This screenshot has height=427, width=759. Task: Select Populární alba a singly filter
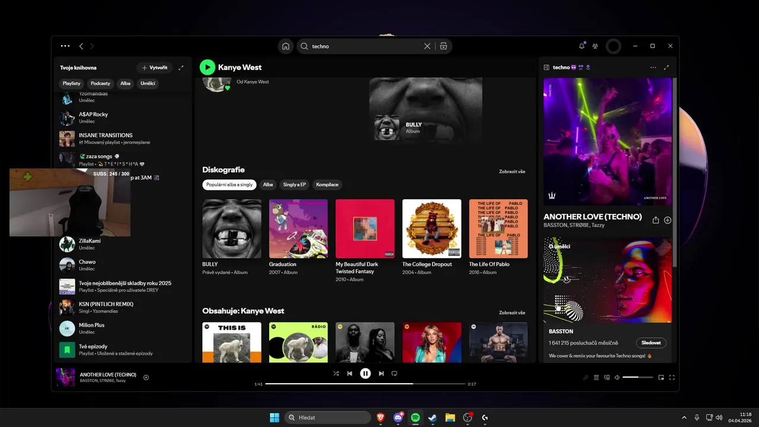[x=229, y=184]
